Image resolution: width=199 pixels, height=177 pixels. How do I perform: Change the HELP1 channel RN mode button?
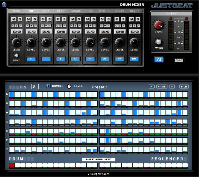[x=120, y=59]
